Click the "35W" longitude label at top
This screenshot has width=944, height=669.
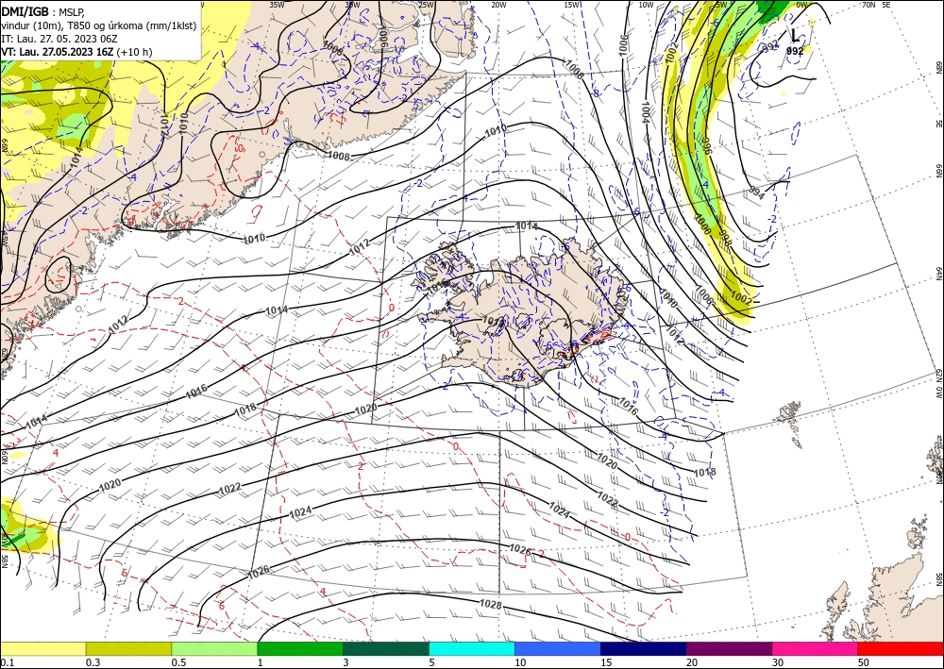277,5
